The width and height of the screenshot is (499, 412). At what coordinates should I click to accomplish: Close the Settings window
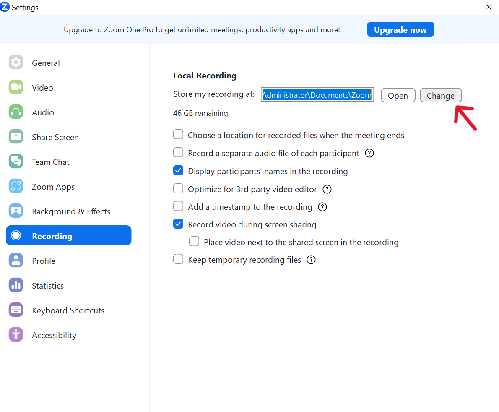pyautogui.click(x=489, y=7)
